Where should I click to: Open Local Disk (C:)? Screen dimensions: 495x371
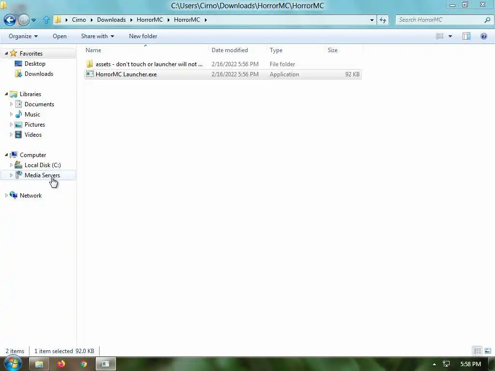pyautogui.click(x=43, y=165)
